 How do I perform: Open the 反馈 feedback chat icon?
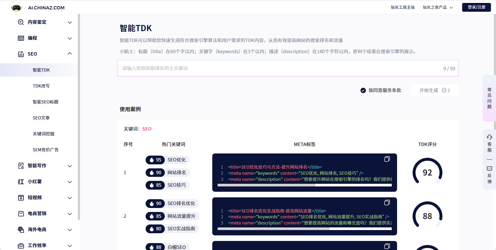489,169
